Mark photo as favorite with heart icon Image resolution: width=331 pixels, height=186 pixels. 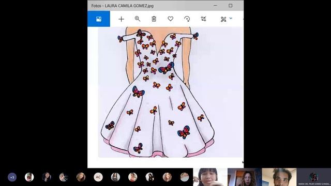tap(170, 19)
